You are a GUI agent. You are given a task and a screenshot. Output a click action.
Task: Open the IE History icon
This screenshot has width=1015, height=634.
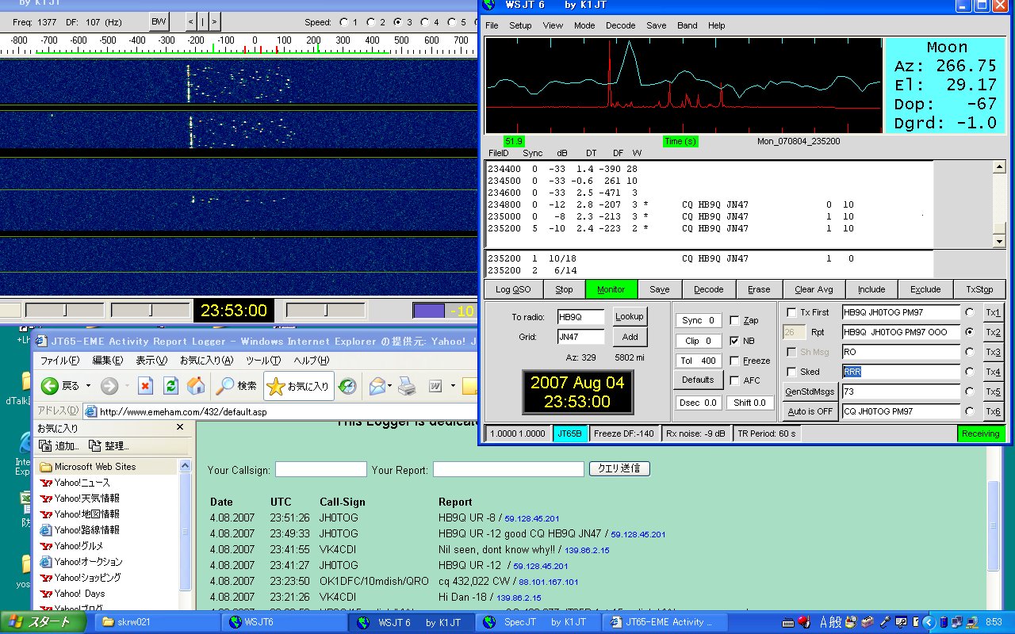(347, 386)
